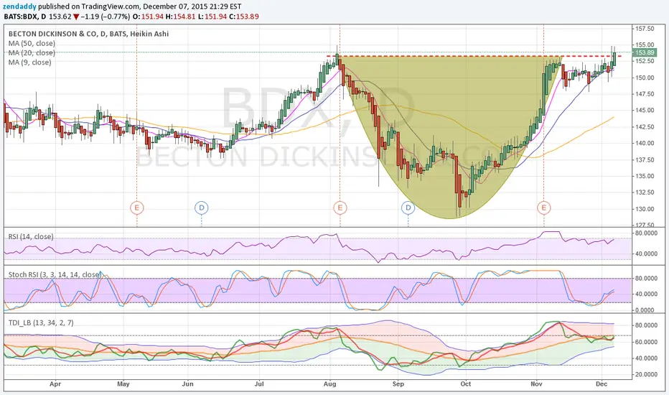Click the 150.00 price axis label
669x395 pixels.
click(645, 78)
